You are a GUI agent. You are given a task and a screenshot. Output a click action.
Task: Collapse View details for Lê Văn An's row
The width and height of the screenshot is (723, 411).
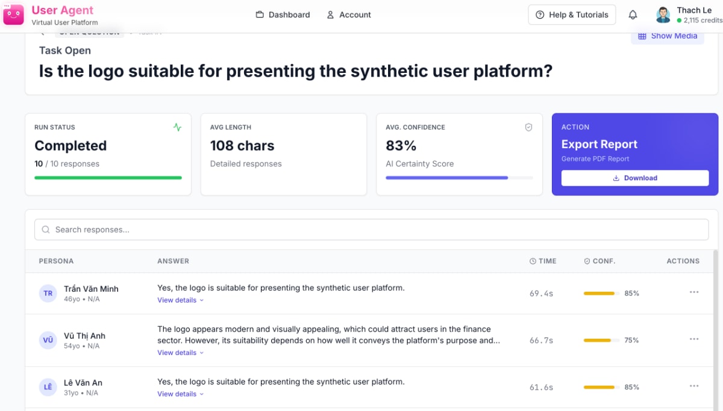click(x=177, y=394)
